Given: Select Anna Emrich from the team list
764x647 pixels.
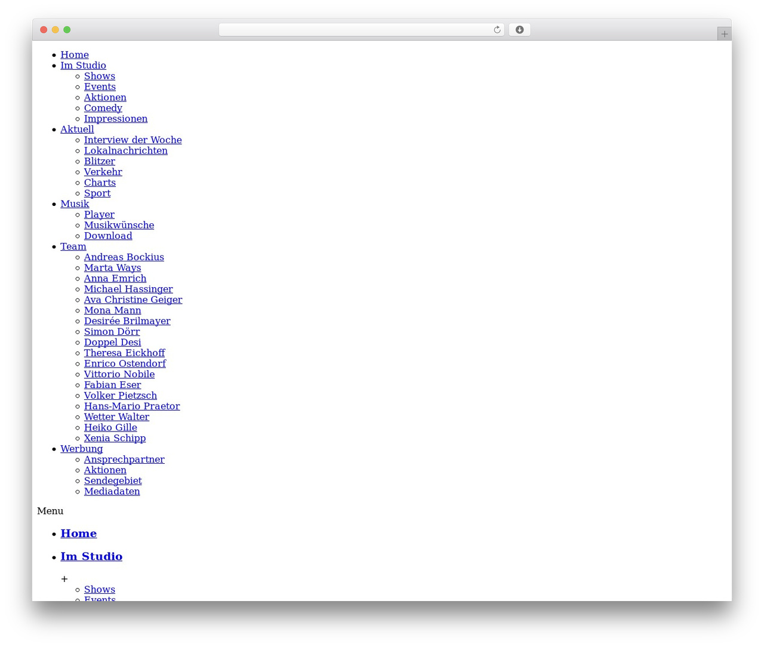Looking at the screenshot, I should 115,279.
